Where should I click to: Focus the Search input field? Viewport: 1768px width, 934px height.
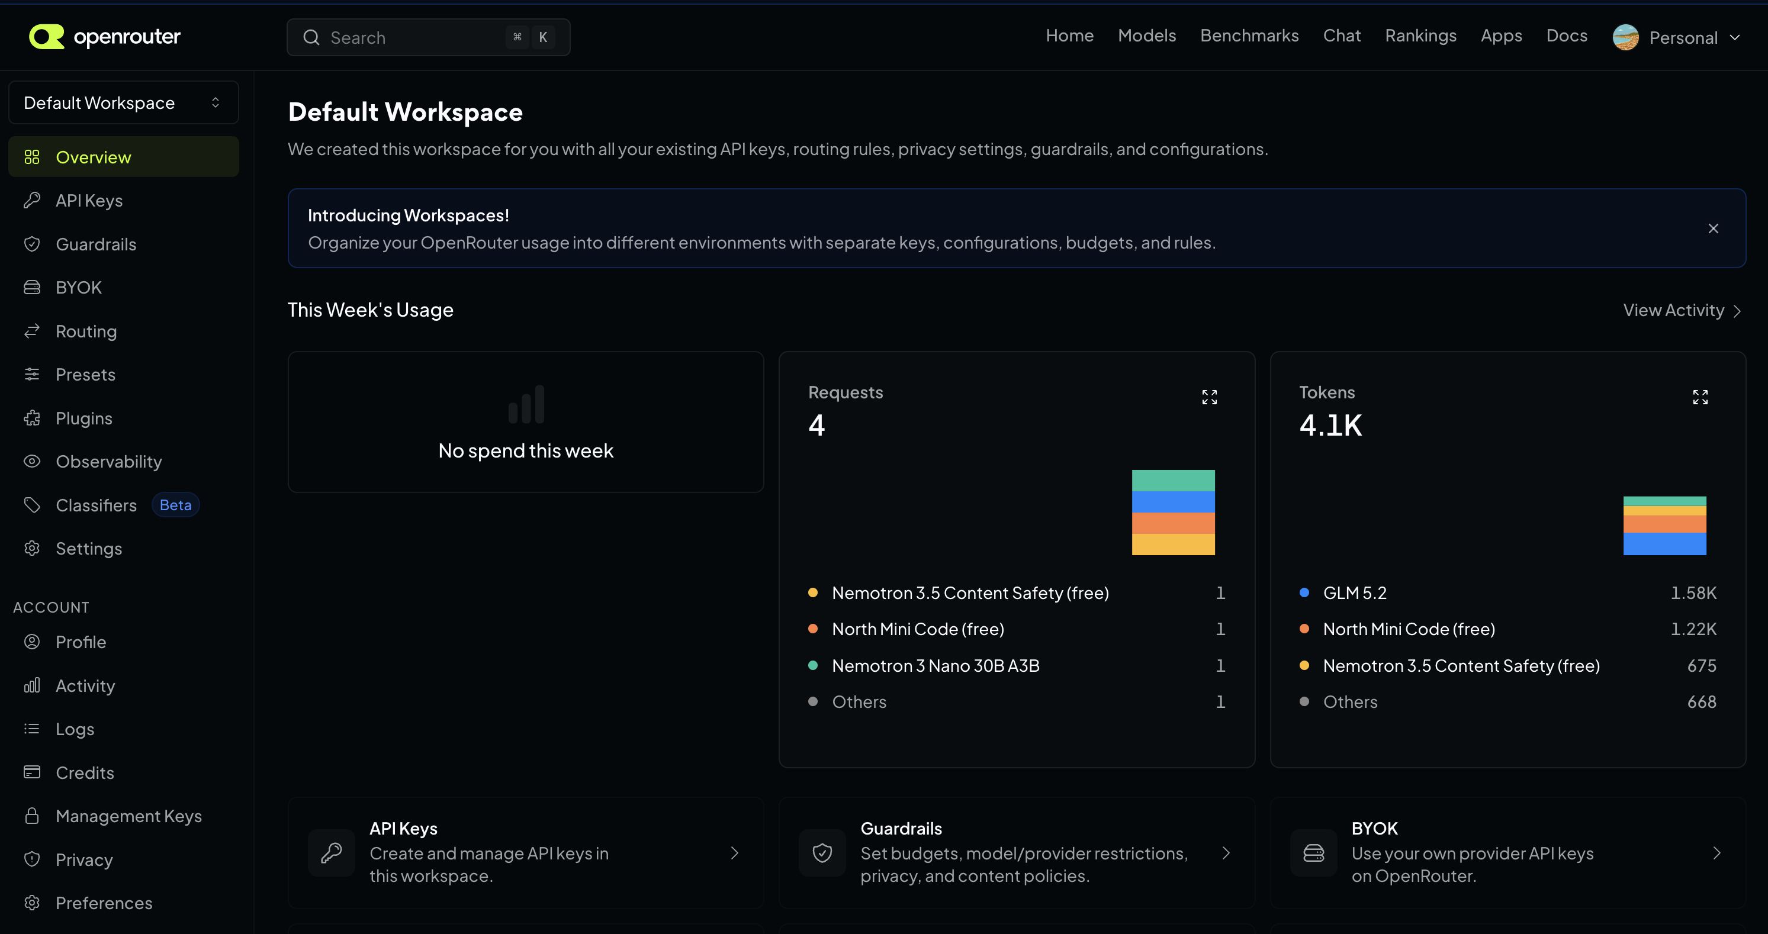click(428, 38)
